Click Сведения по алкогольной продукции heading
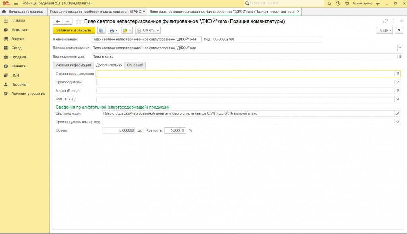Screen dimensions: 407x234 (x=112, y=107)
